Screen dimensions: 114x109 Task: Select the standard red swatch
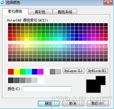[11, 72]
